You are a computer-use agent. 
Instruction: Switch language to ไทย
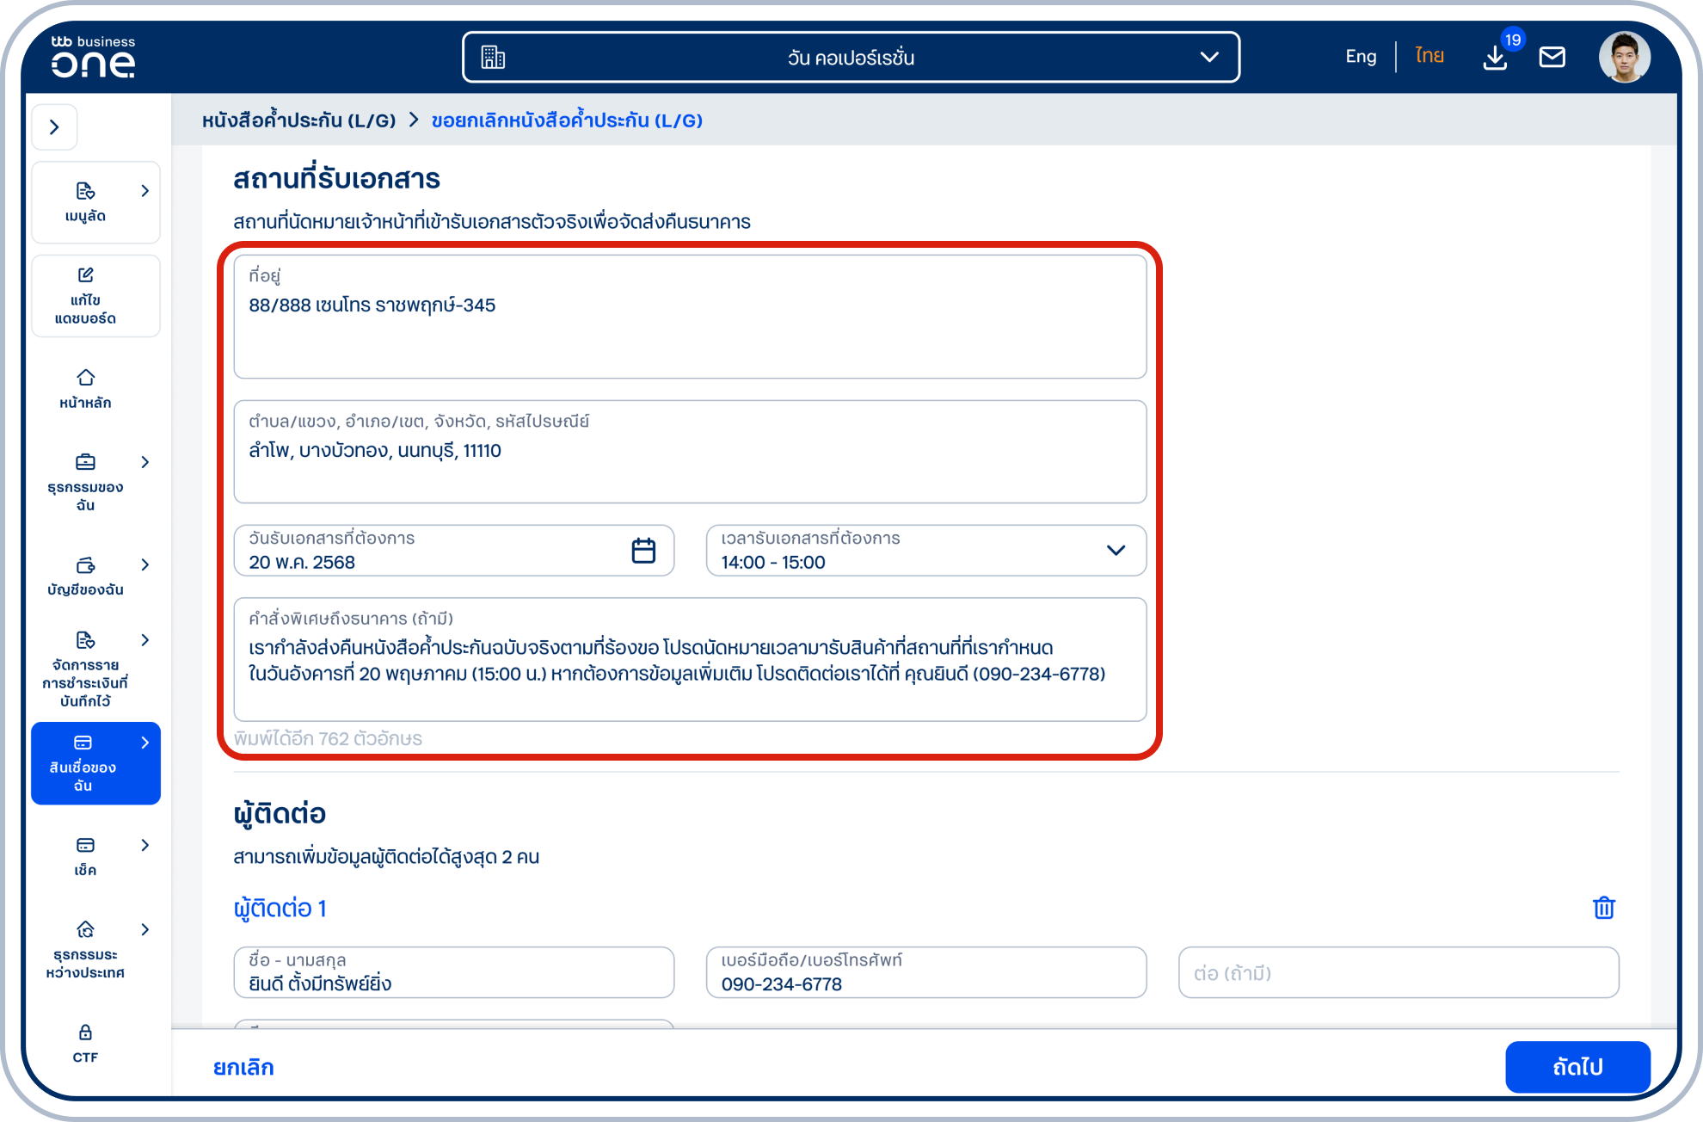pos(1429,57)
